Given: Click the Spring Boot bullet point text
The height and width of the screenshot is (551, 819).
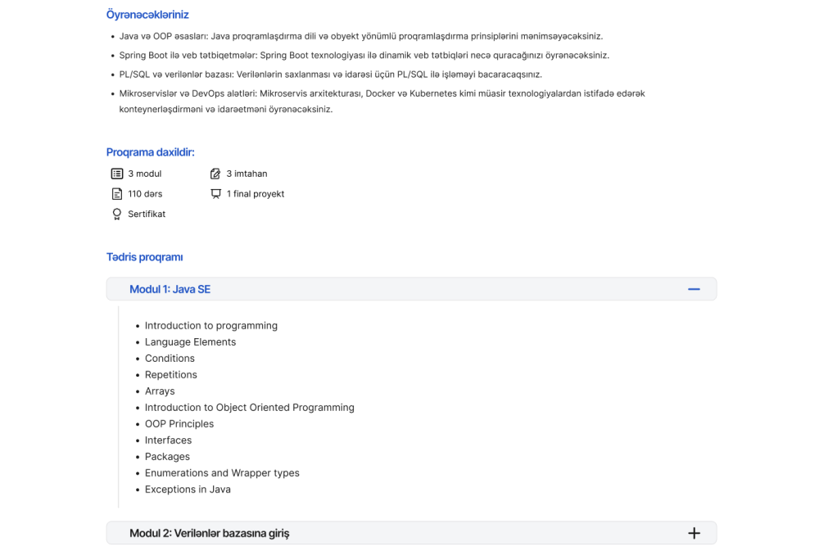Looking at the screenshot, I should point(359,56).
